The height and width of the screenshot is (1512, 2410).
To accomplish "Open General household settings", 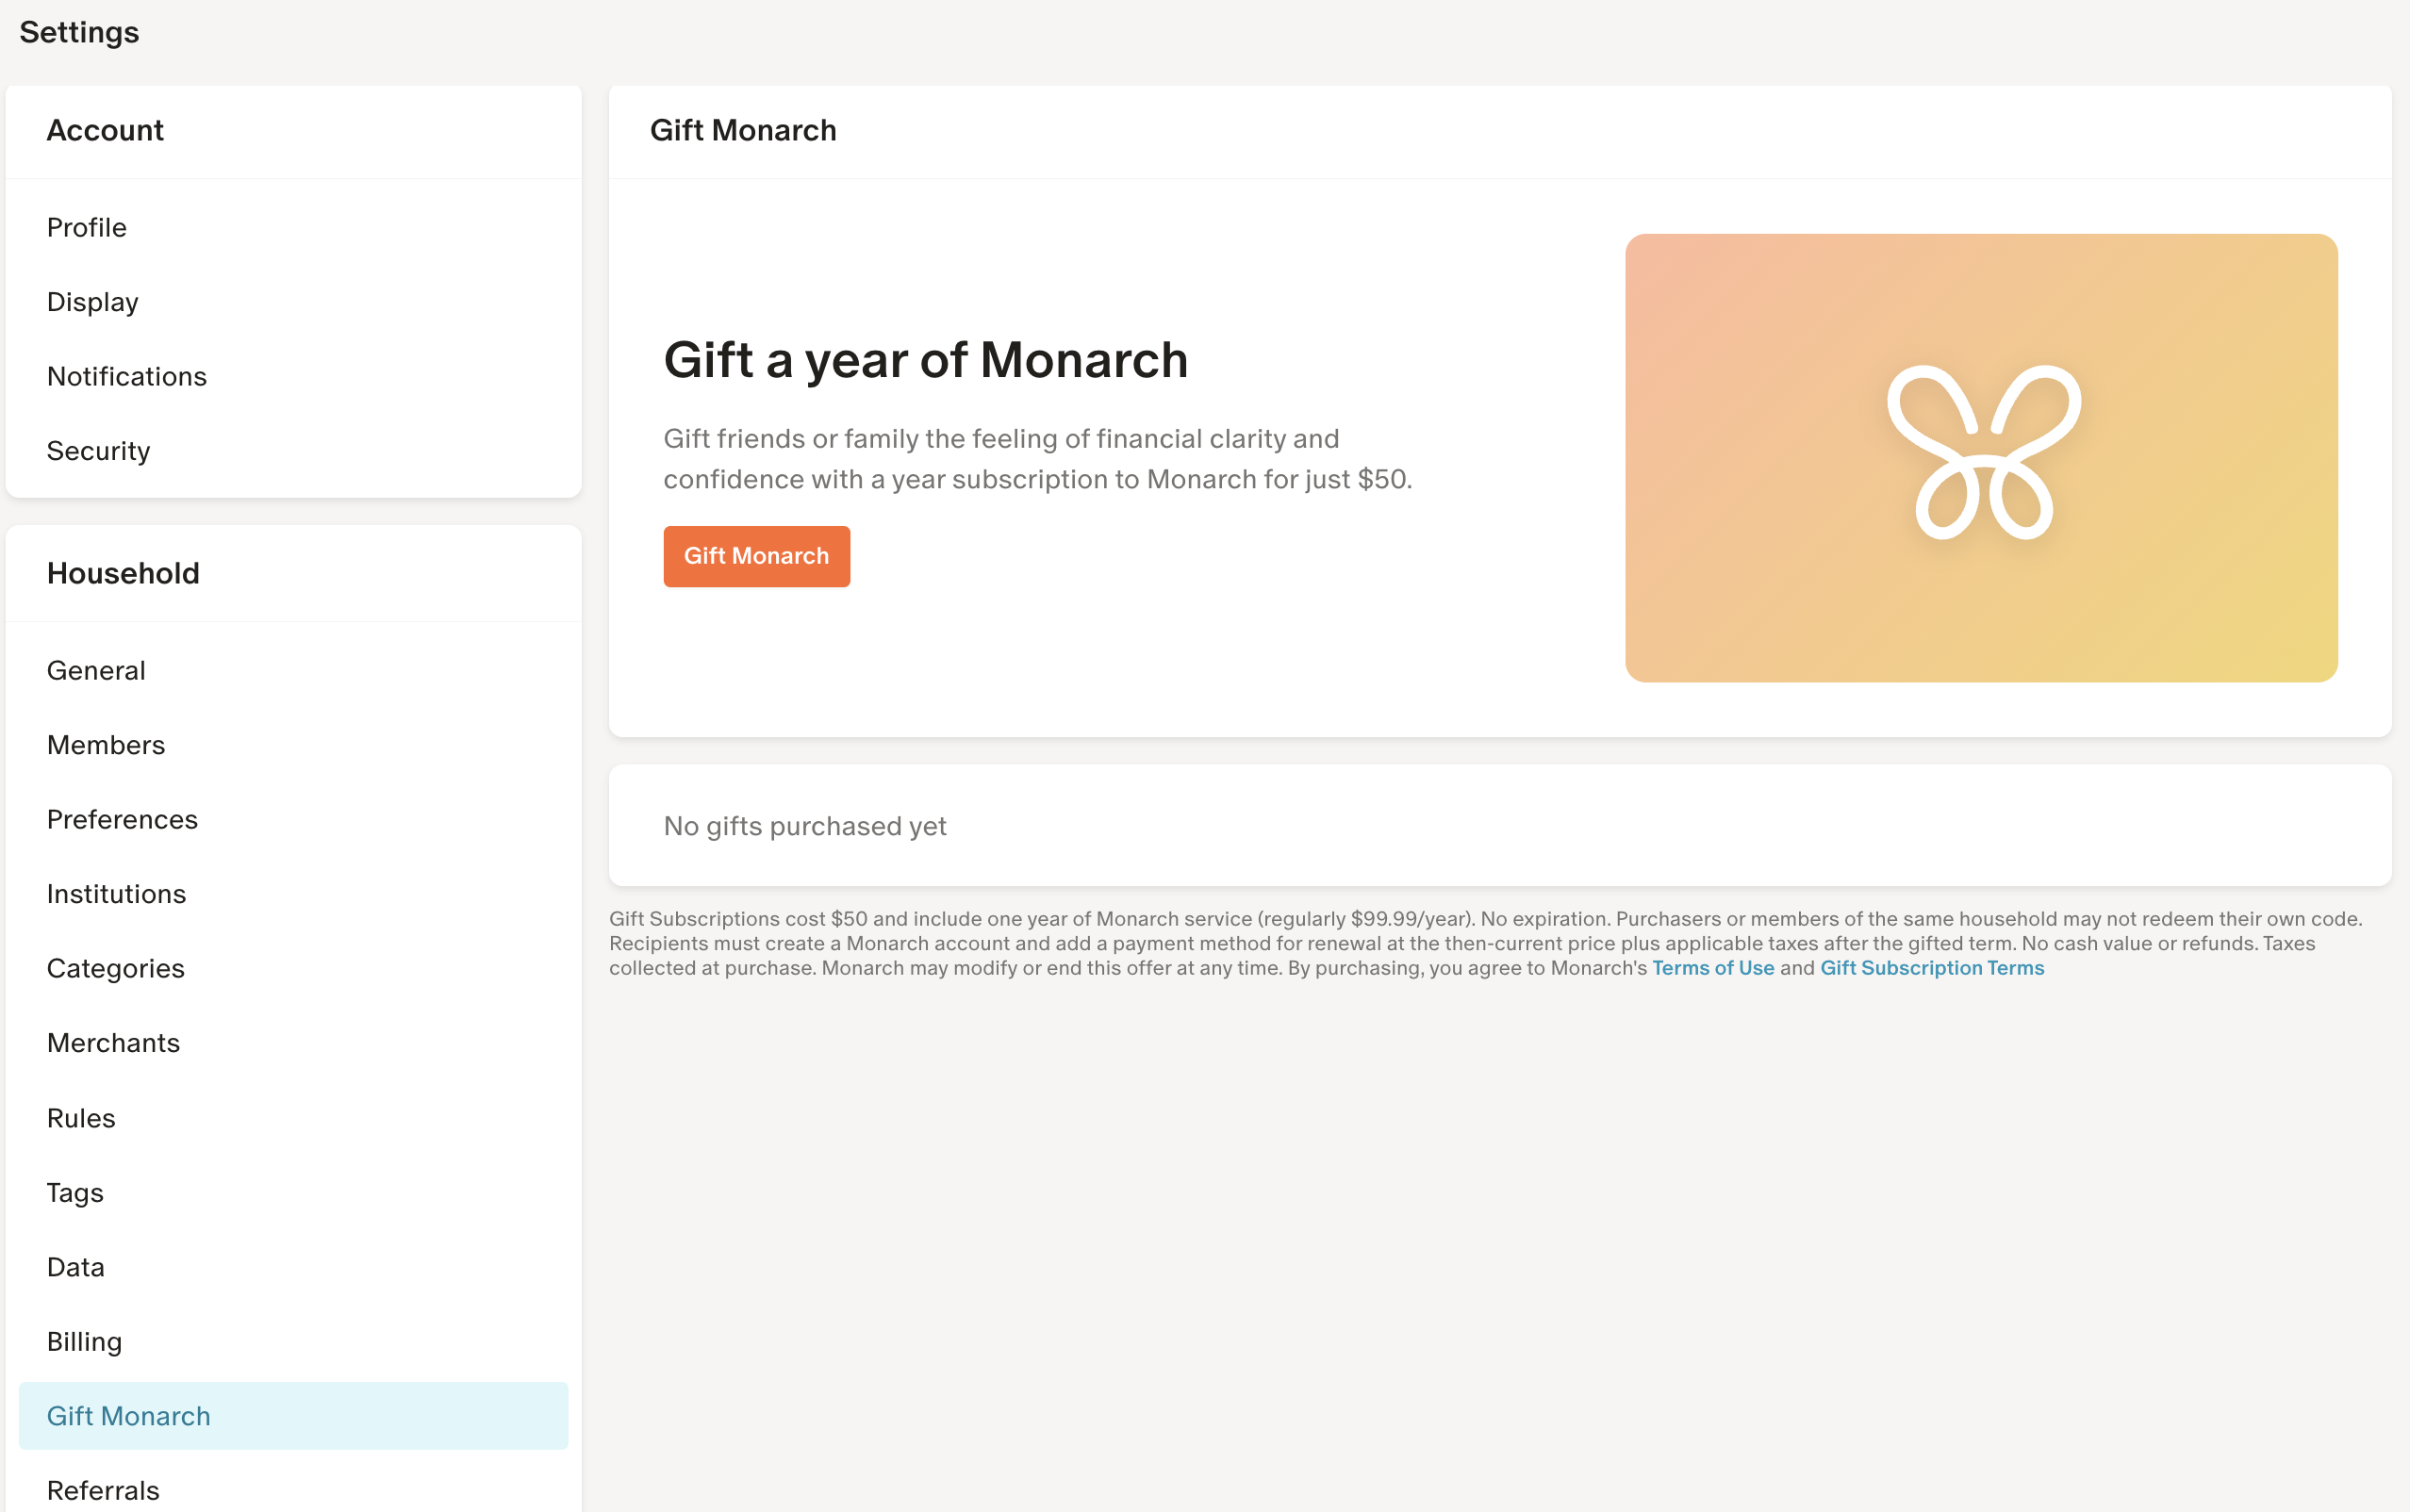I will coord(96,670).
